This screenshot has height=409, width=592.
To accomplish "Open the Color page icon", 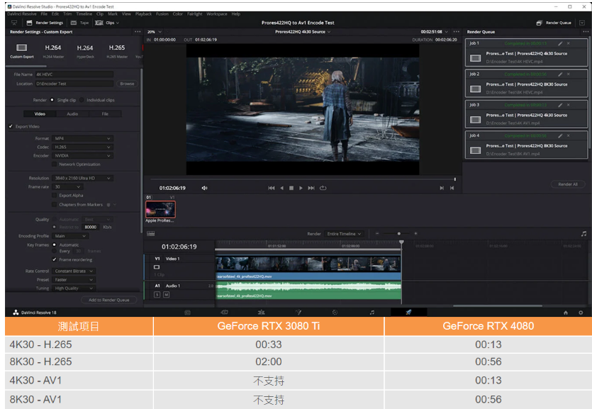I will tap(335, 313).
